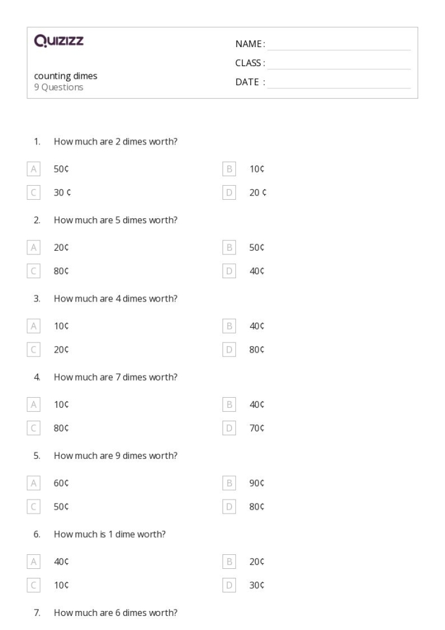This screenshot has width=445, height=630.
Task: Click the '9 Questions' label
Action: [x=58, y=87]
